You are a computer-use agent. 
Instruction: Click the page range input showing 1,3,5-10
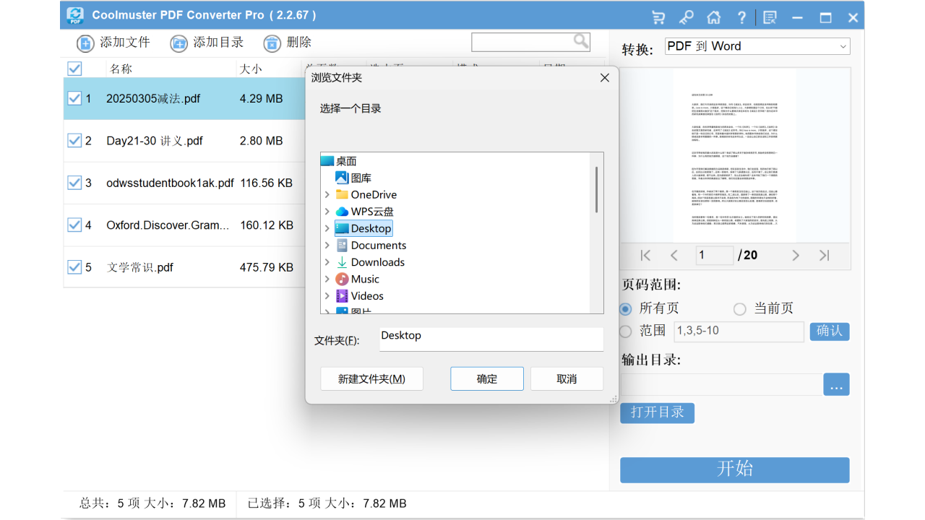pyautogui.click(x=739, y=331)
